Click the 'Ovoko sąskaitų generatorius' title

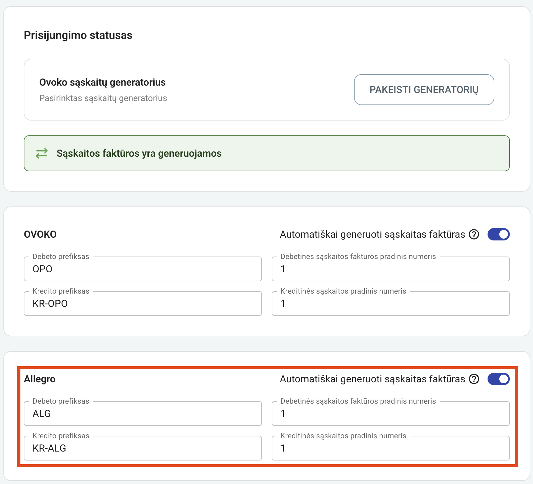[102, 82]
